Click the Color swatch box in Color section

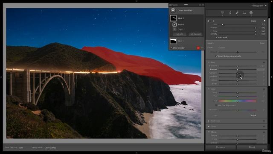253,115
